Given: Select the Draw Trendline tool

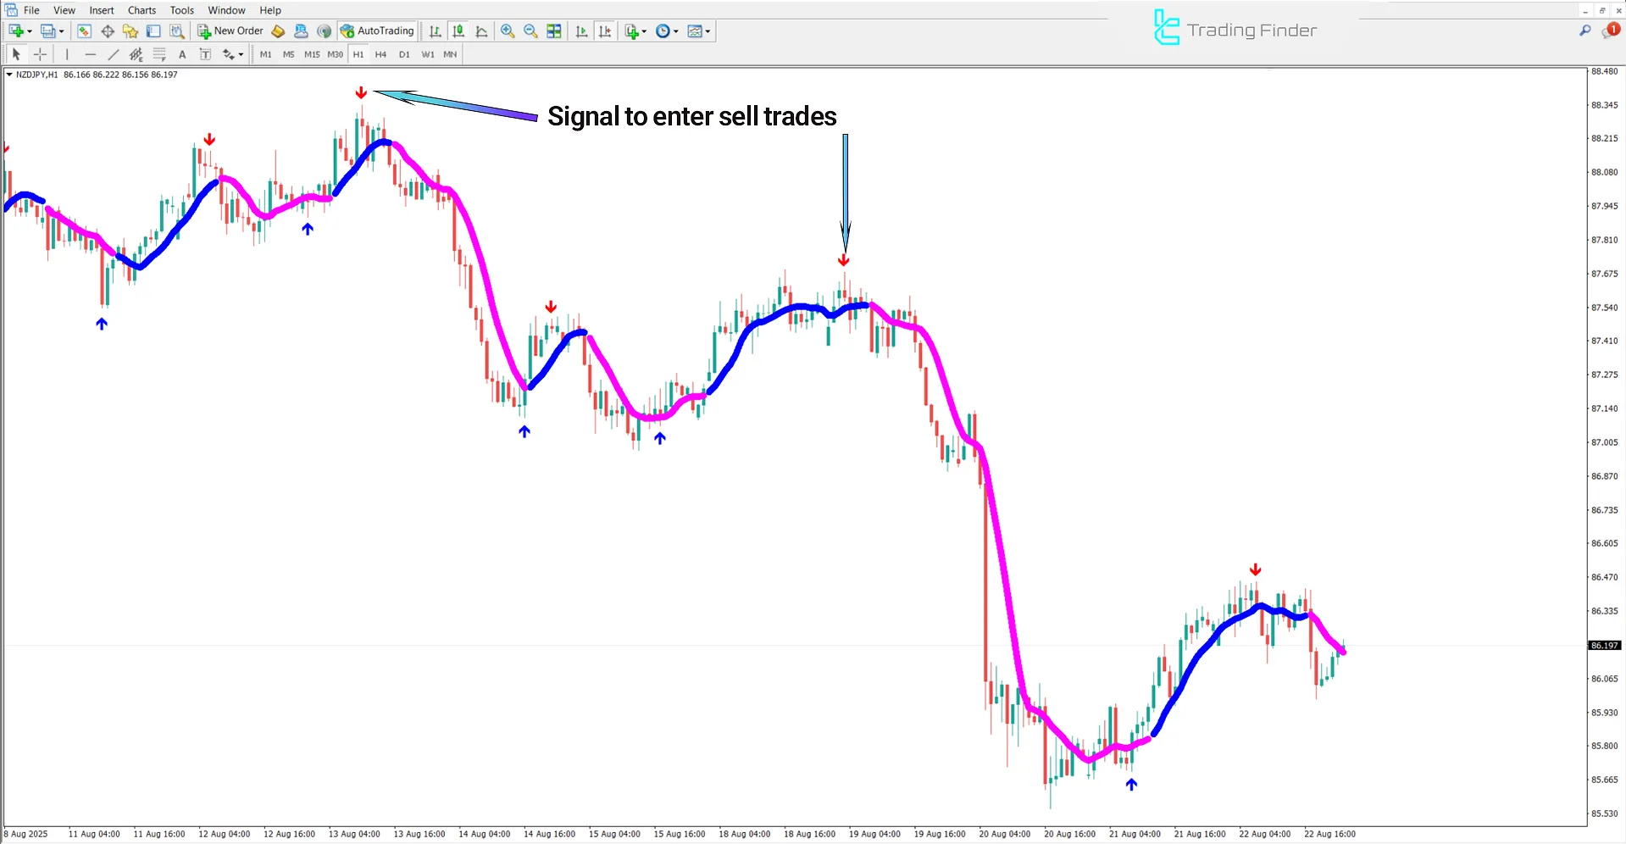Looking at the screenshot, I should click(x=113, y=54).
